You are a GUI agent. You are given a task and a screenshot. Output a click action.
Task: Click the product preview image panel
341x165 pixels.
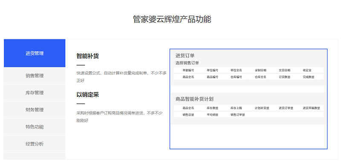pyautogui.click(x=249, y=99)
